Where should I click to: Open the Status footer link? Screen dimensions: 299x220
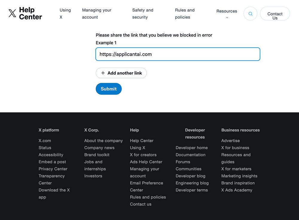point(45,148)
